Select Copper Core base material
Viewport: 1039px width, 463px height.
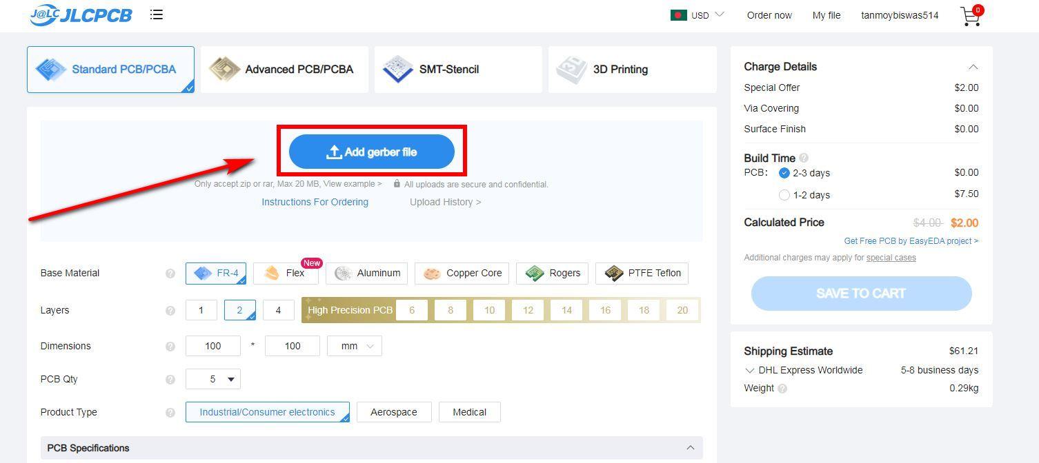462,274
